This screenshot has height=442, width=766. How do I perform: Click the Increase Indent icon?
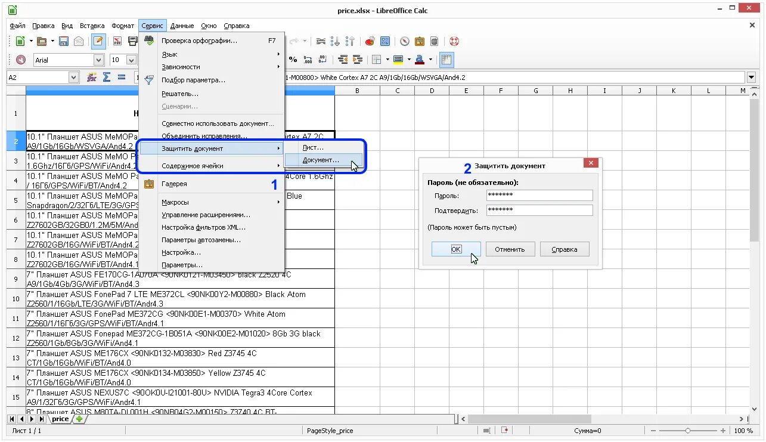click(358, 60)
